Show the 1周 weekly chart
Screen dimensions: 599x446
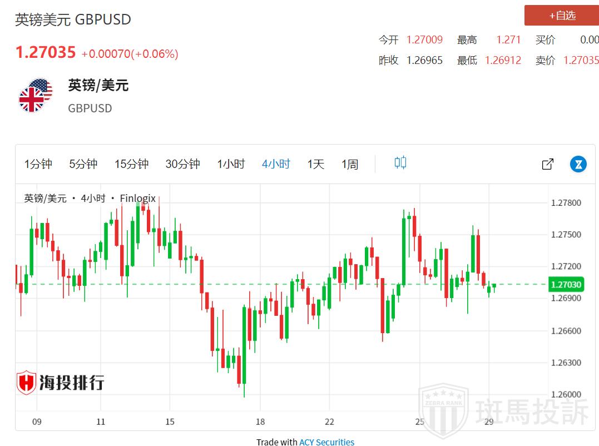(x=350, y=164)
